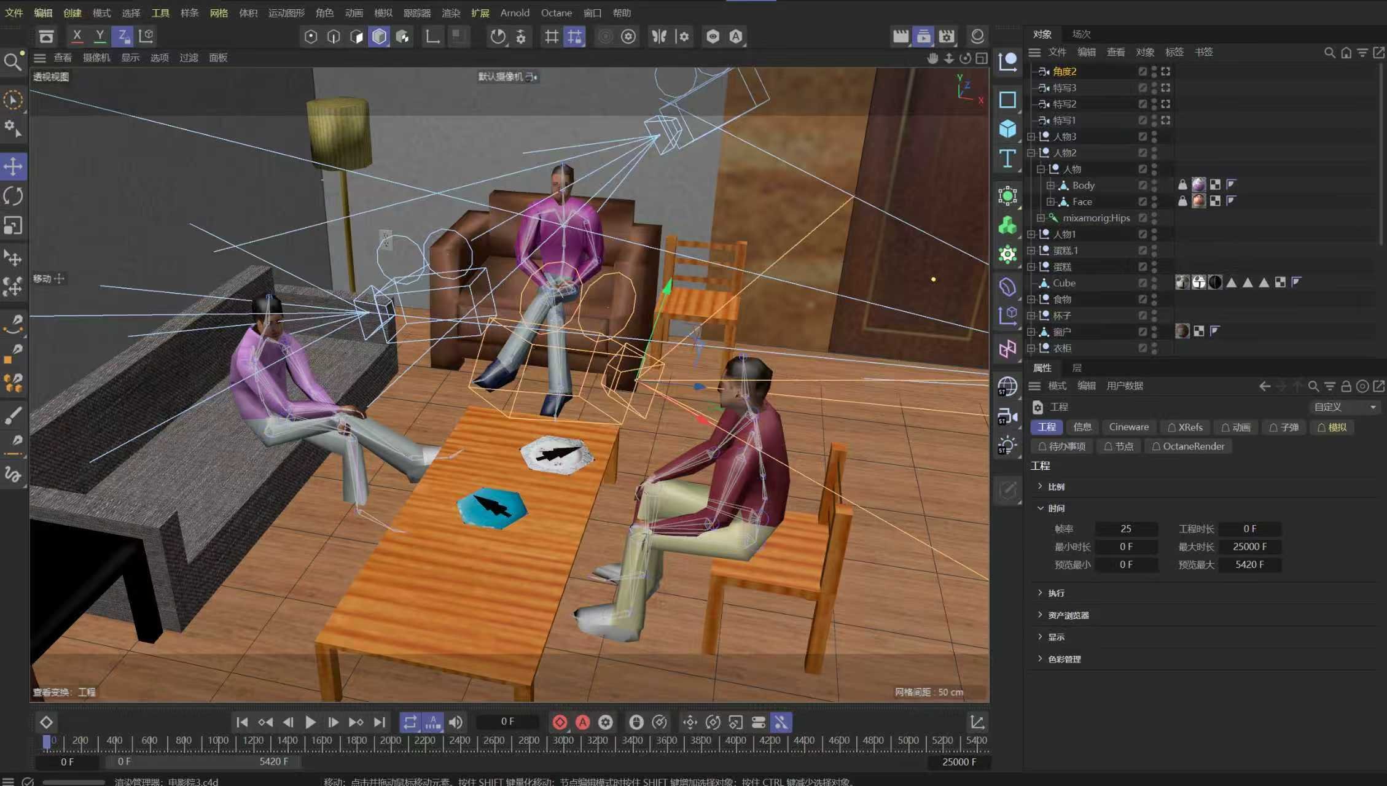Toggle the Y axis lock

click(100, 36)
